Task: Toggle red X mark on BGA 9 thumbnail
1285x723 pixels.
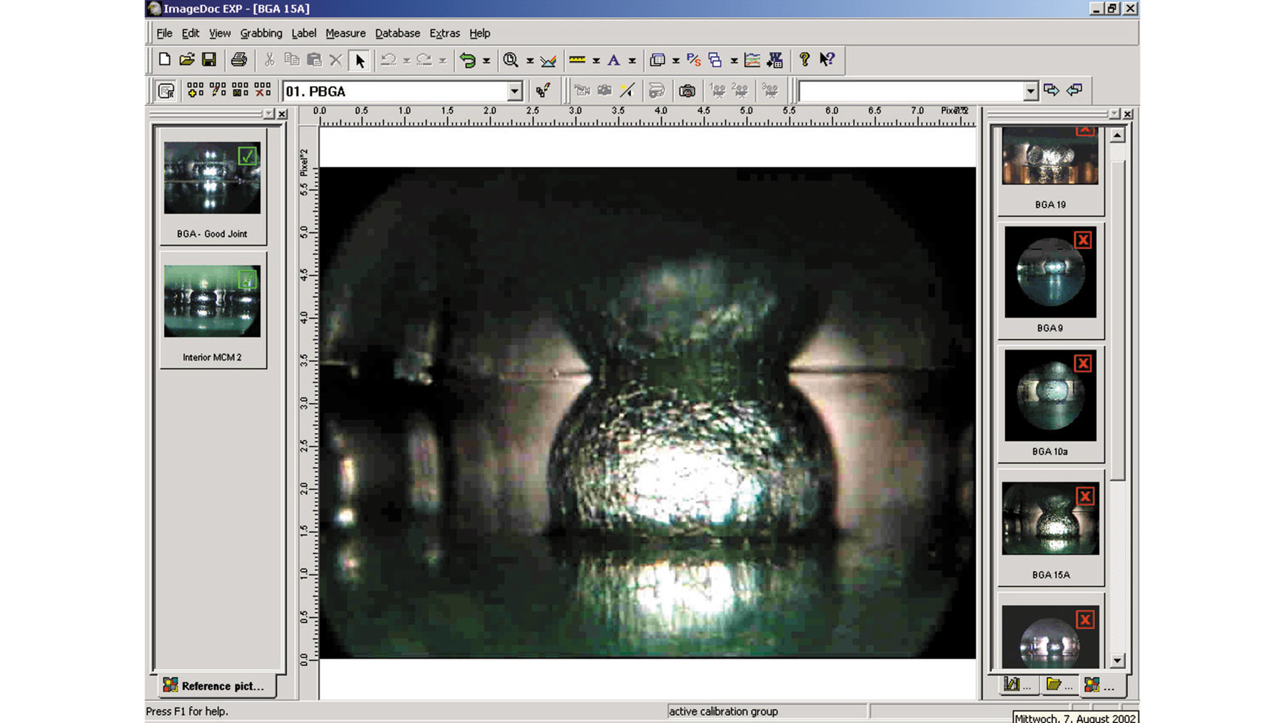Action: coord(1083,240)
